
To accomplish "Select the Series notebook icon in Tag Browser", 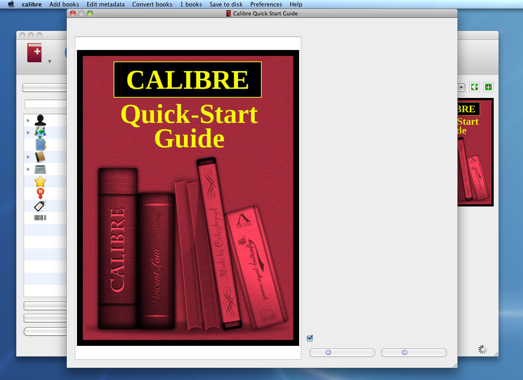I will pyautogui.click(x=40, y=145).
